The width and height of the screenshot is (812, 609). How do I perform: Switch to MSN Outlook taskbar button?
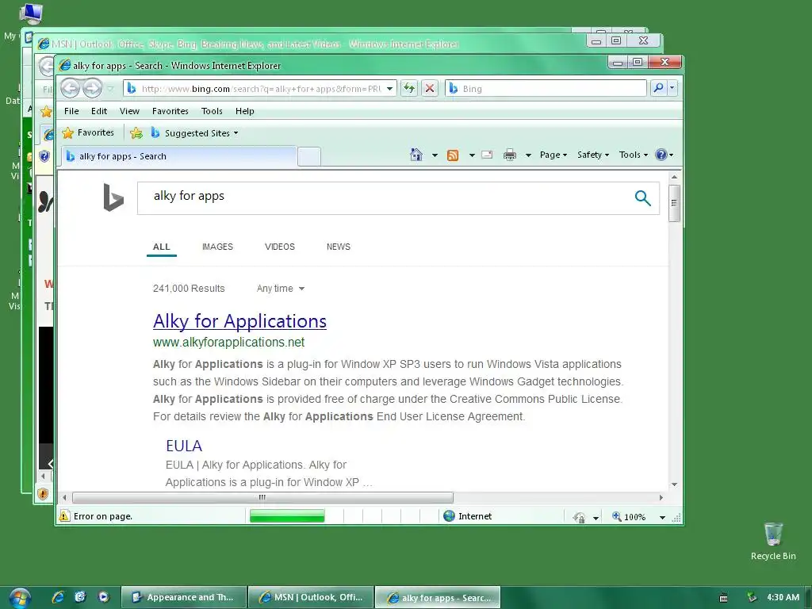[x=311, y=597]
